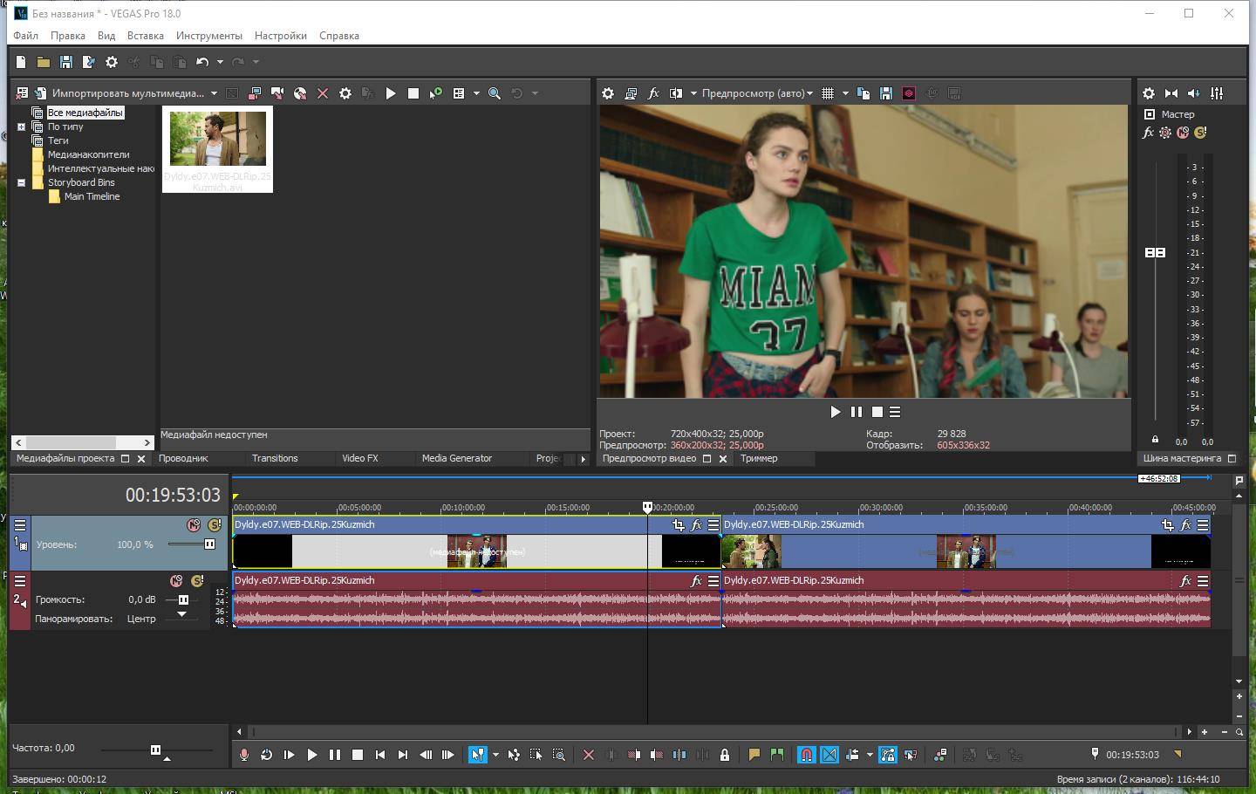Toggle Dim Output on master bus
This screenshot has height=794, width=1256.
click(x=1194, y=93)
